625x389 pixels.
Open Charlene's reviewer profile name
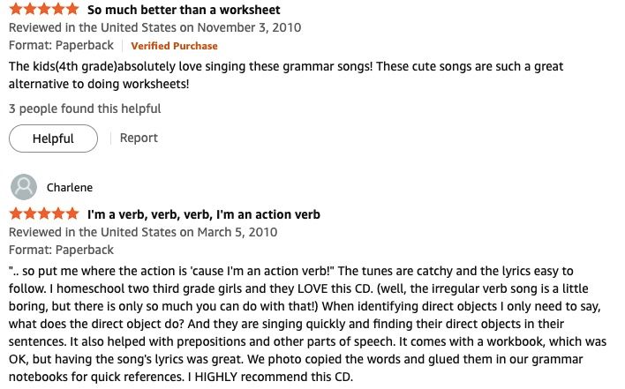(x=70, y=187)
